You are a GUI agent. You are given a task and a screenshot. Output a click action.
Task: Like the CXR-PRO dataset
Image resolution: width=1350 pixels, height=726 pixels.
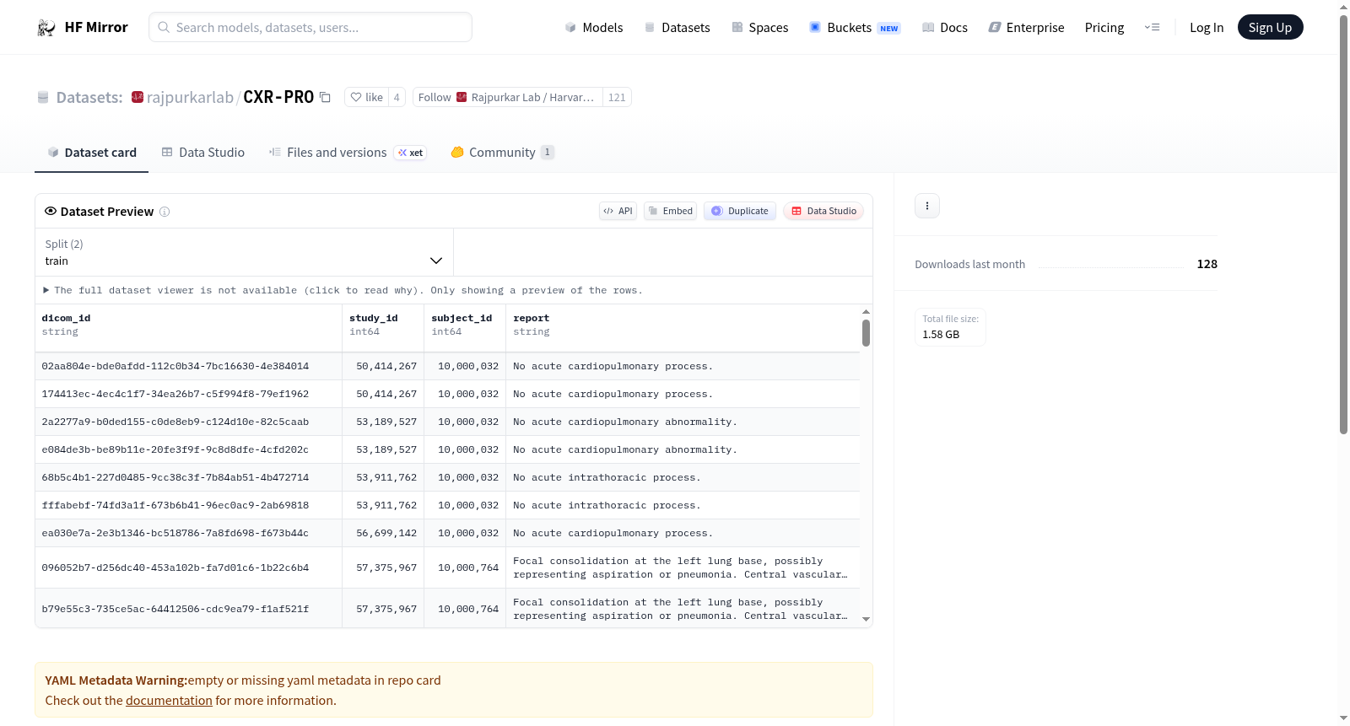tap(367, 97)
